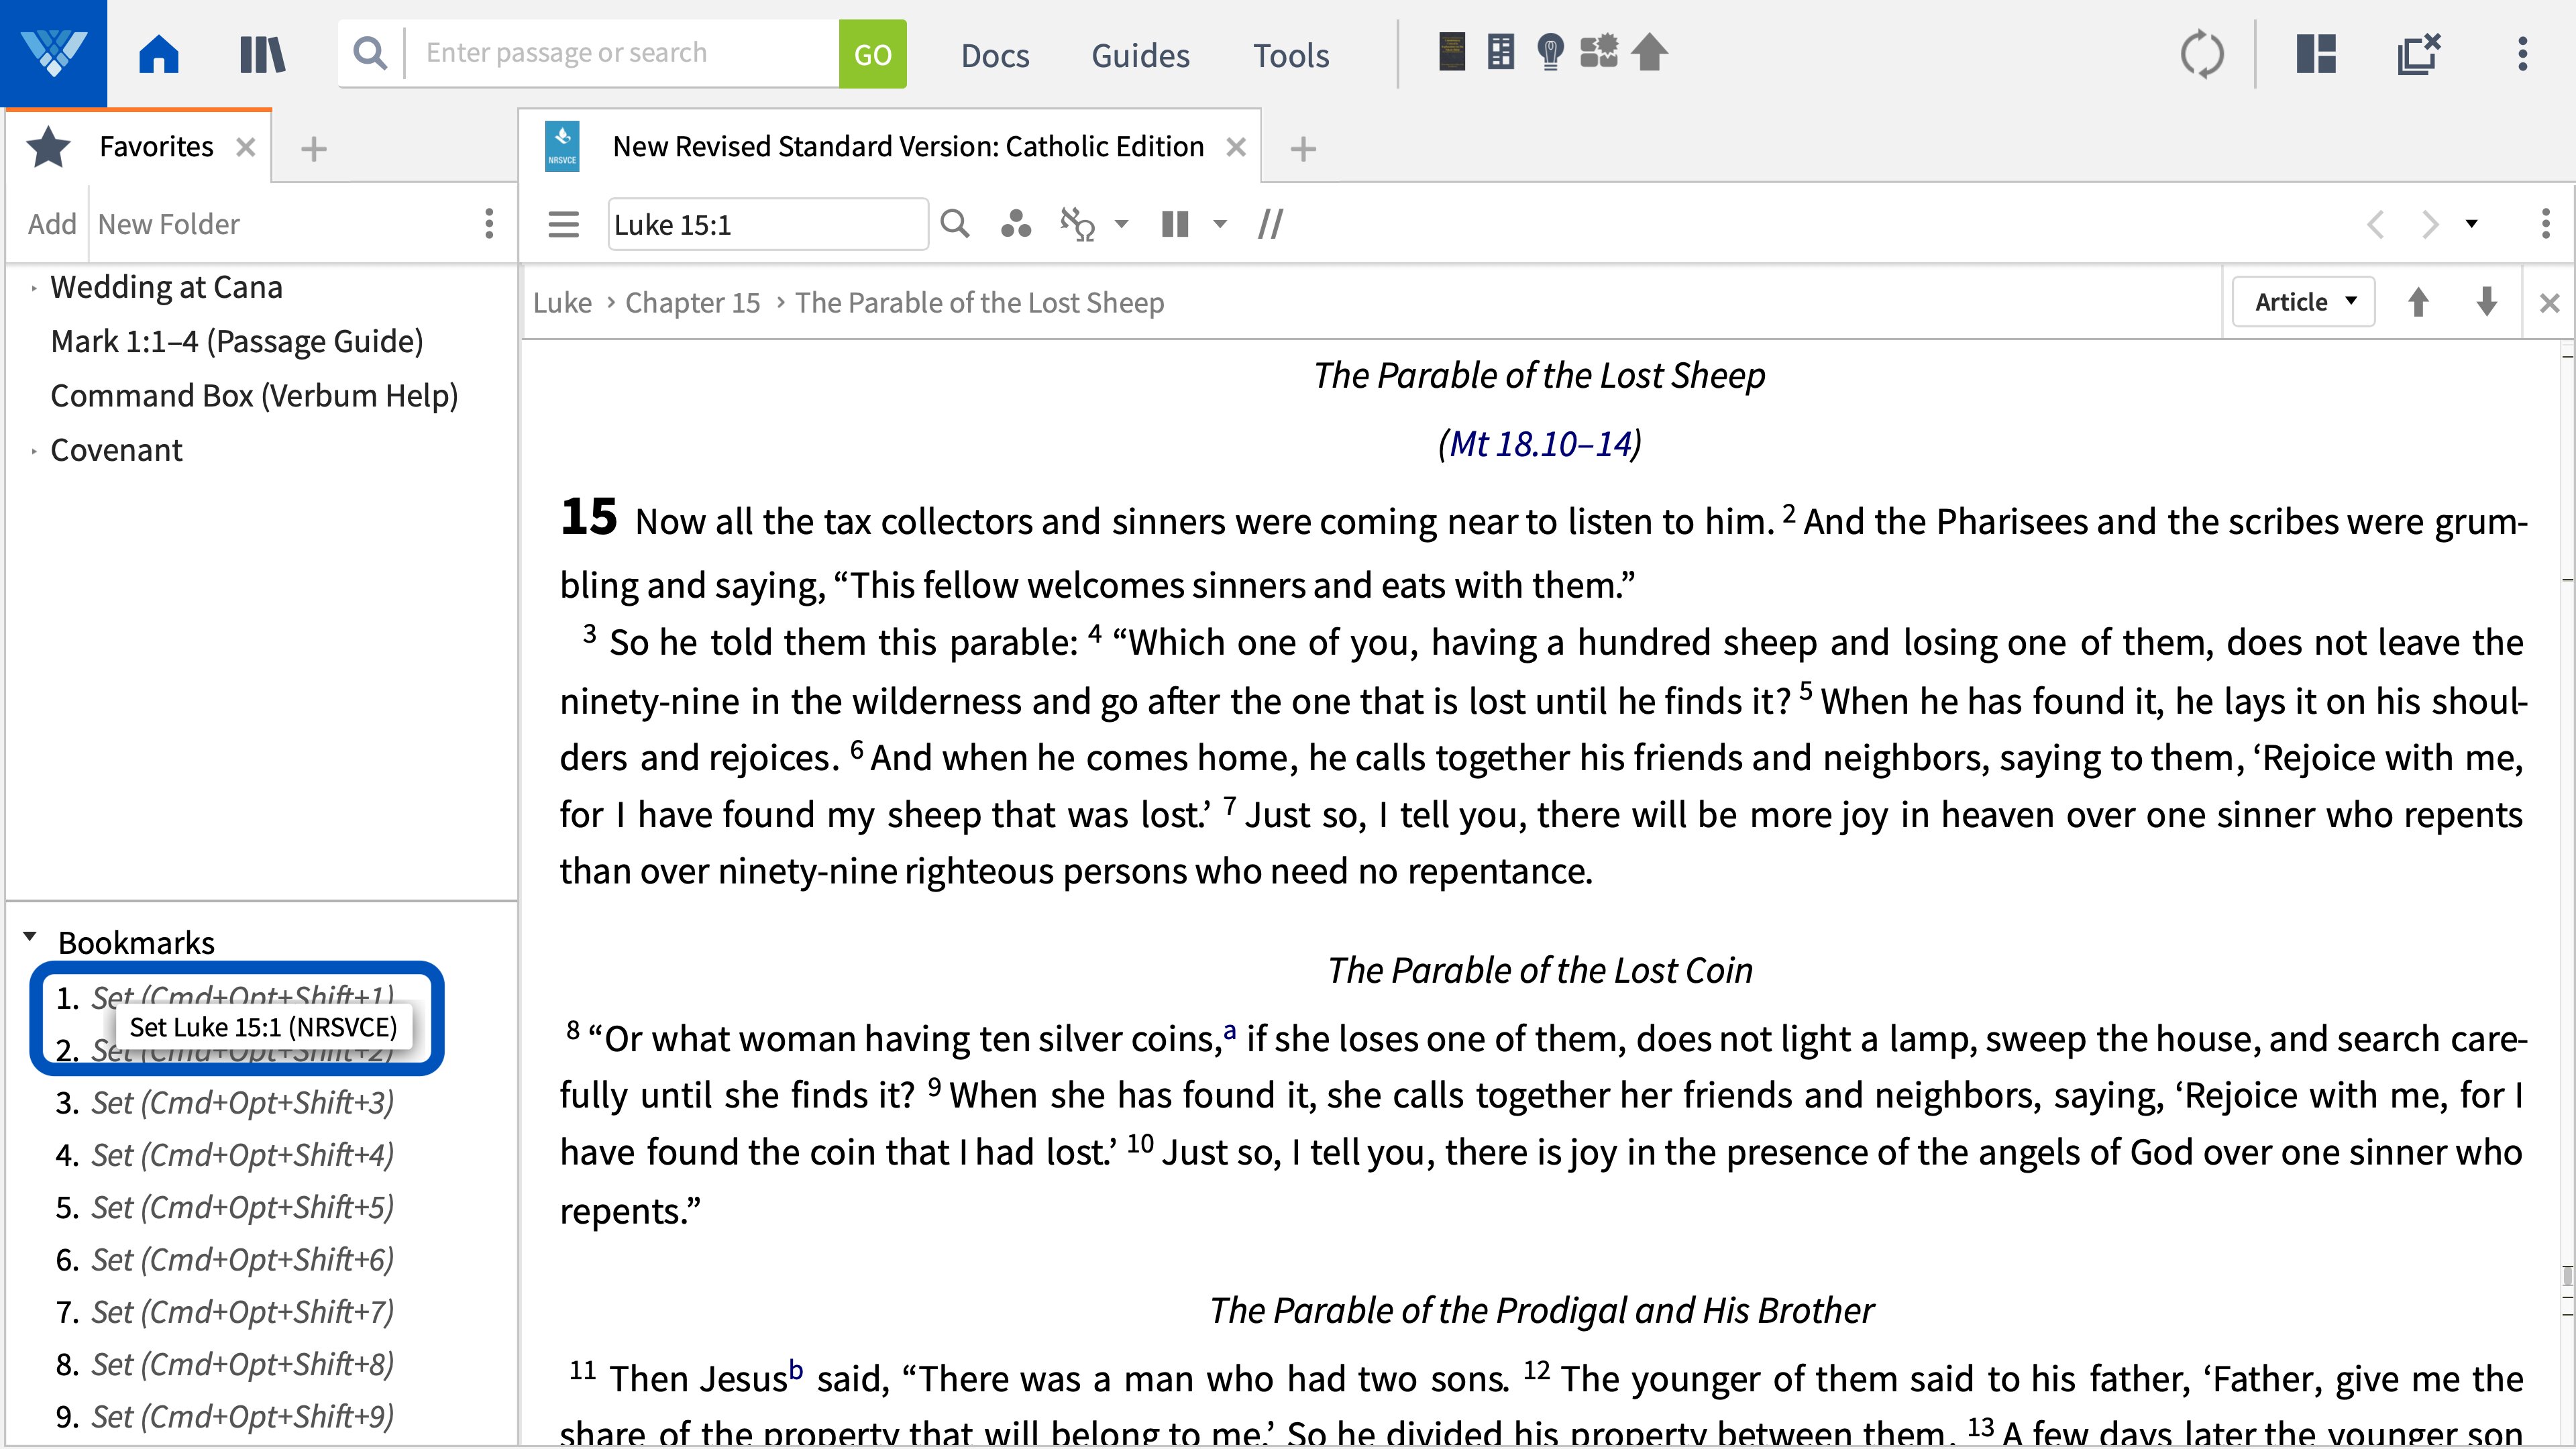The height and width of the screenshot is (1449, 2576).
Task: Click Add in Favorites toolbar
Action: click(52, 224)
